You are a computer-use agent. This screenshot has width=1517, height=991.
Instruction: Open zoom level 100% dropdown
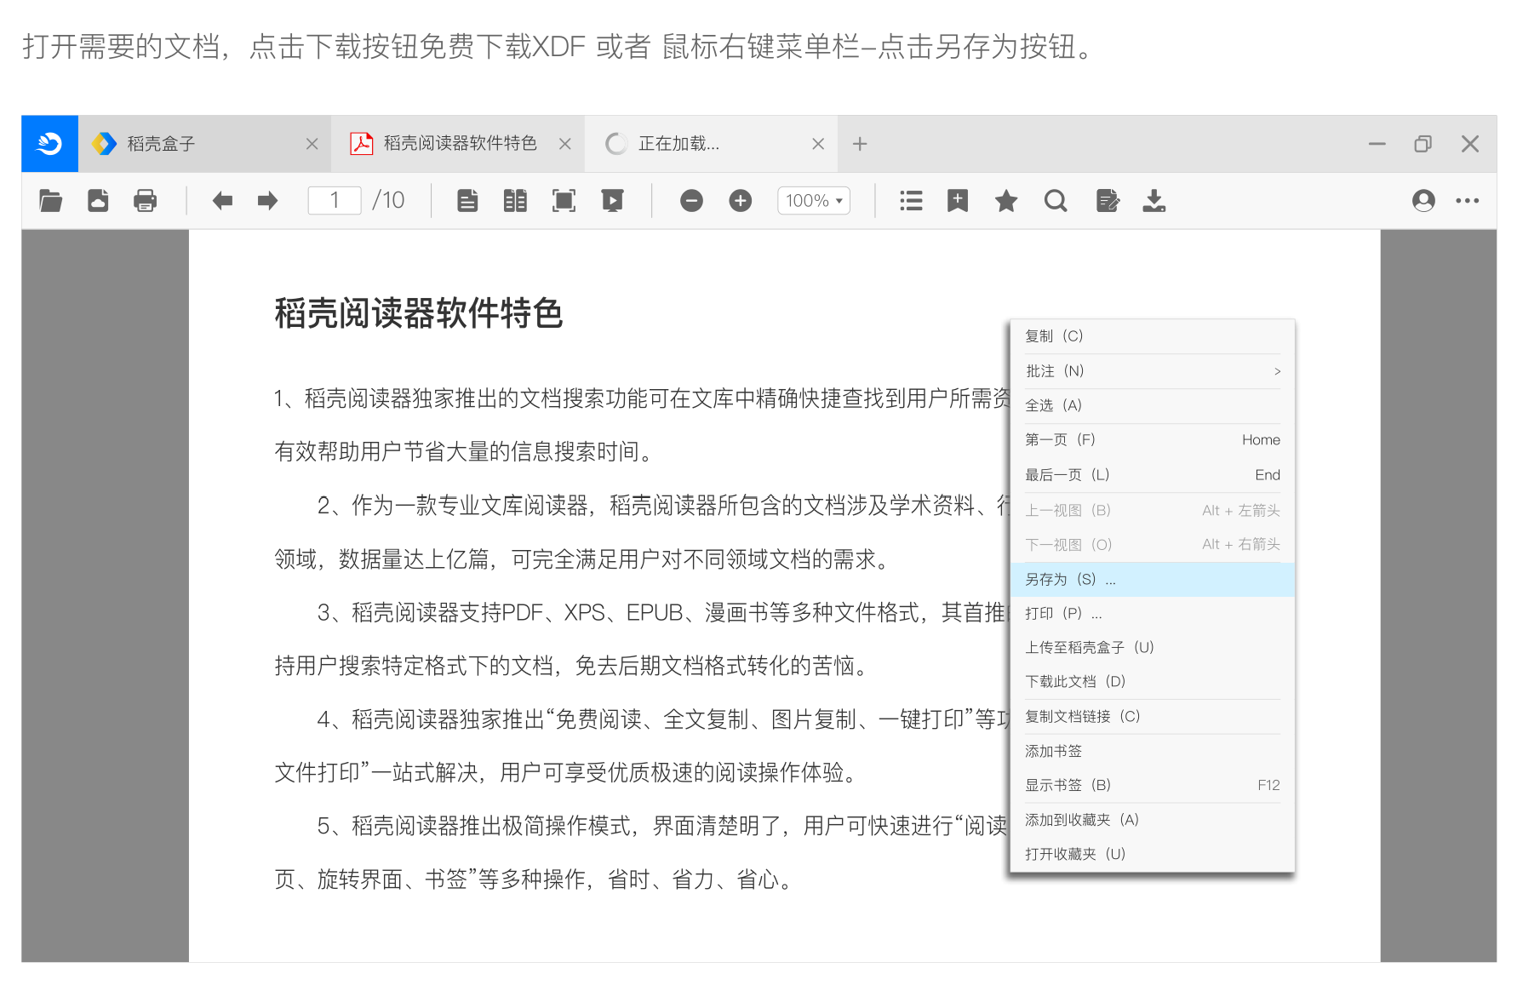pos(814,201)
